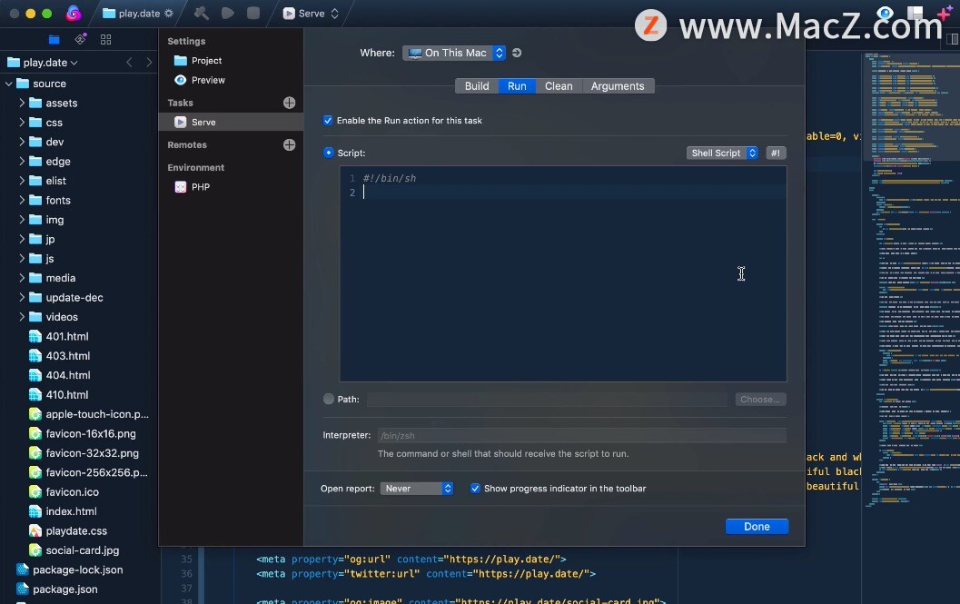The height and width of the screenshot is (604, 960).
Task: Click the Choose... path button
Action: point(760,400)
